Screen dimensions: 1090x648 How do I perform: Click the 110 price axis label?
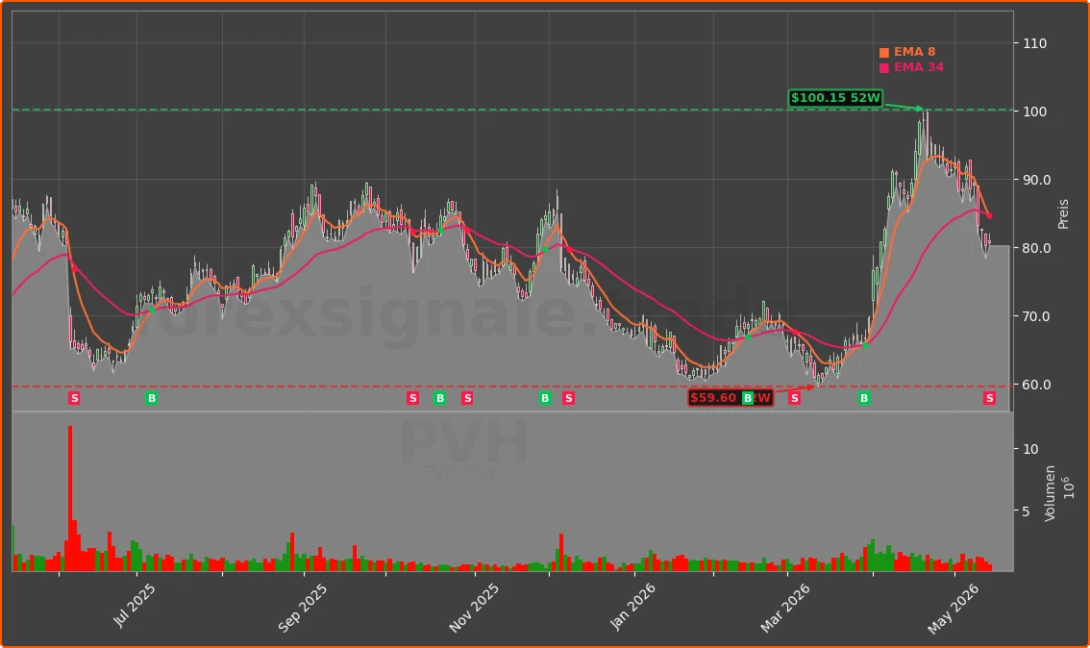[1035, 43]
